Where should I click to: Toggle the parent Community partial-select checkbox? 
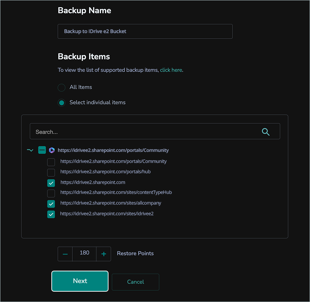42,150
